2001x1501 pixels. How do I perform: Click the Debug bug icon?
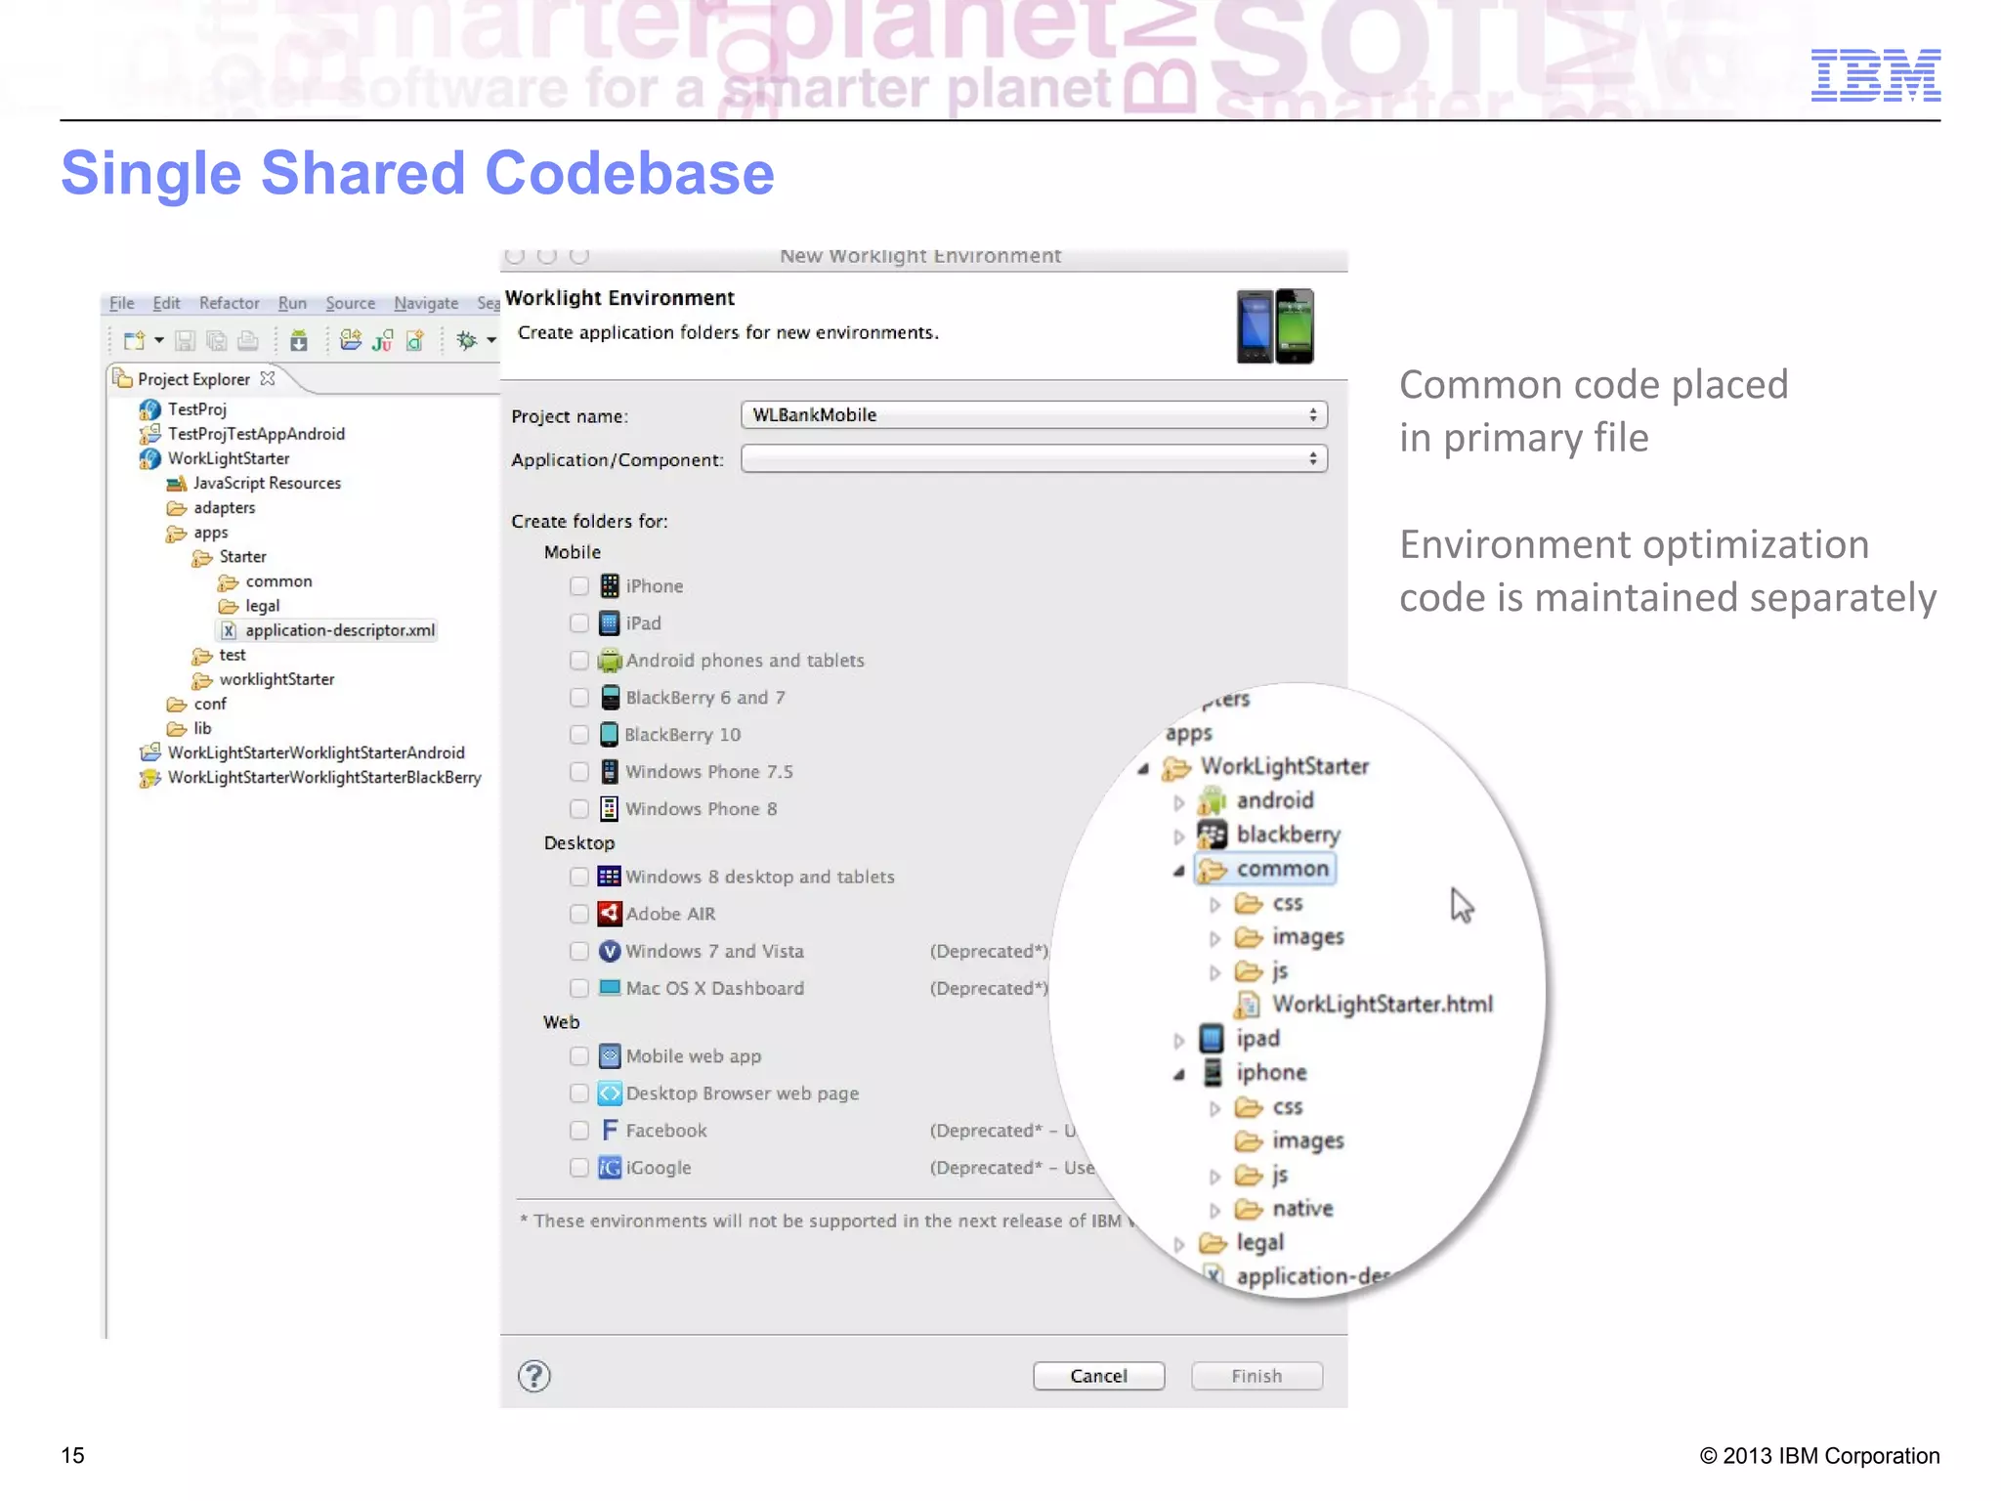(467, 340)
